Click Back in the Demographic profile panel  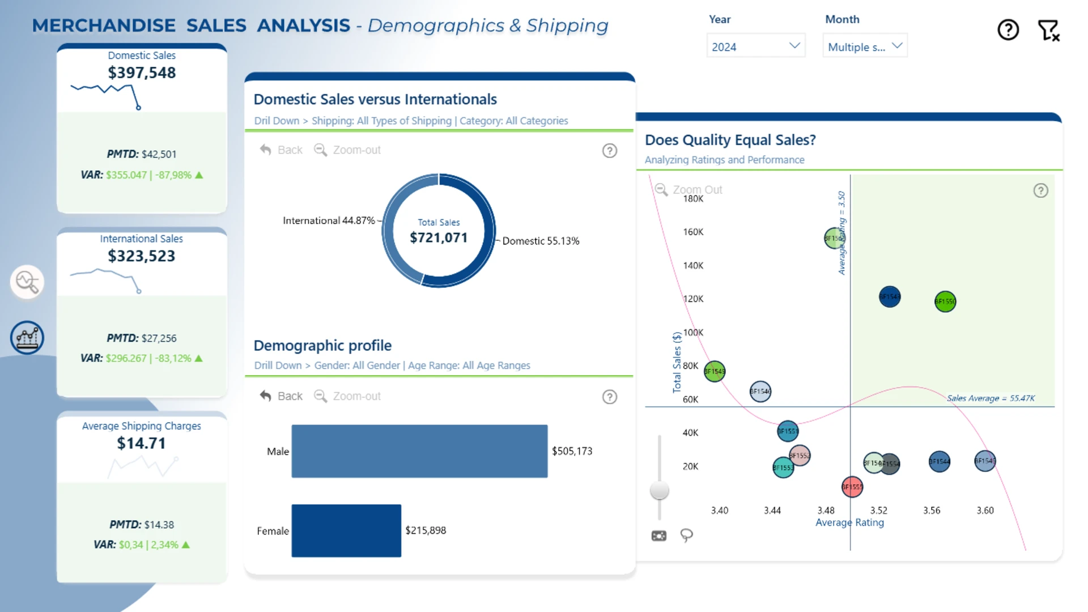tap(281, 396)
